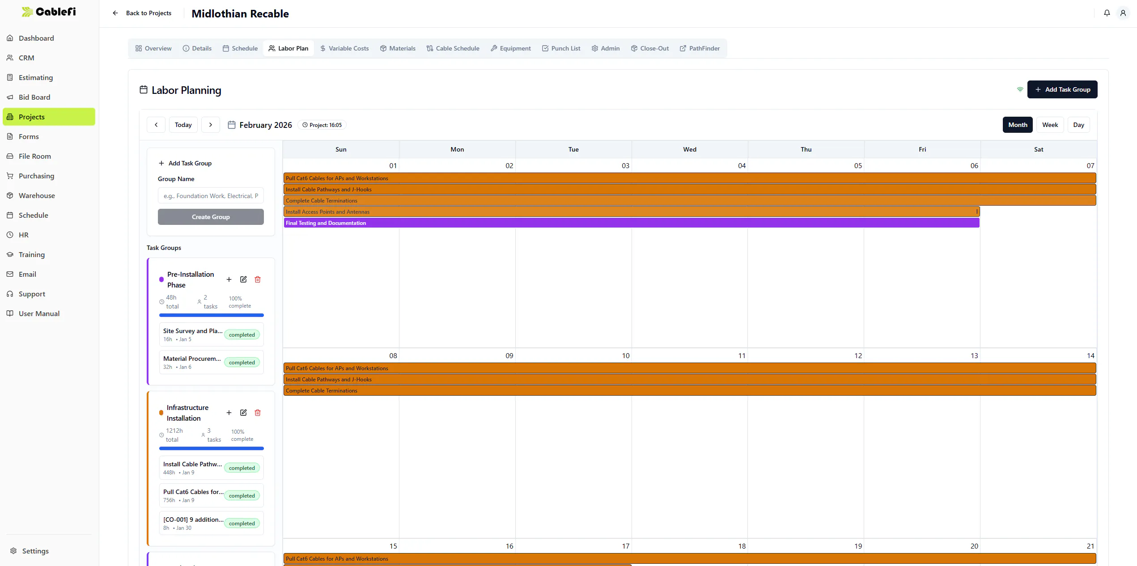Click the Group Name input field
The image size is (1137, 566).
(x=211, y=196)
